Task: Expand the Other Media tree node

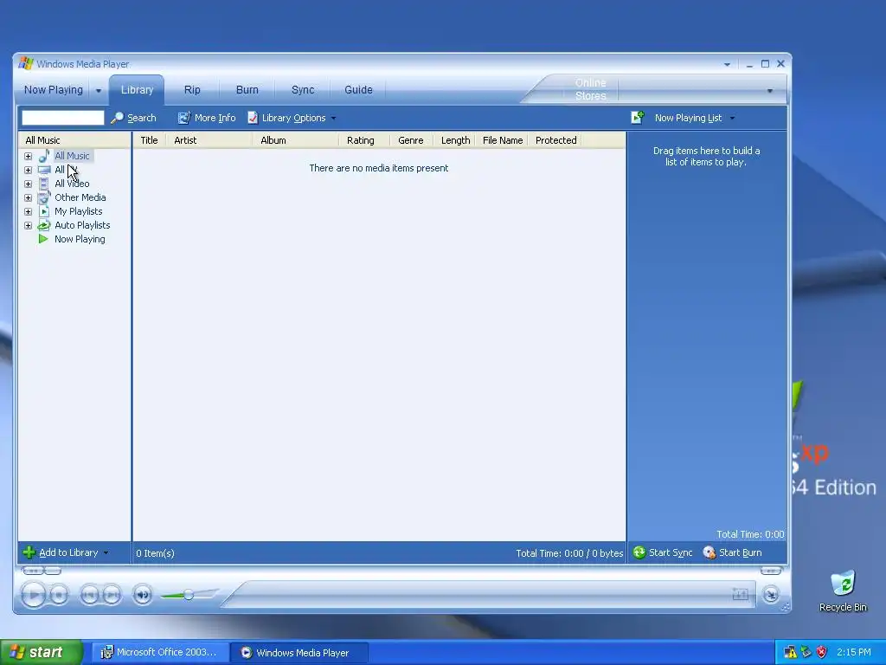Action: tap(28, 197)
